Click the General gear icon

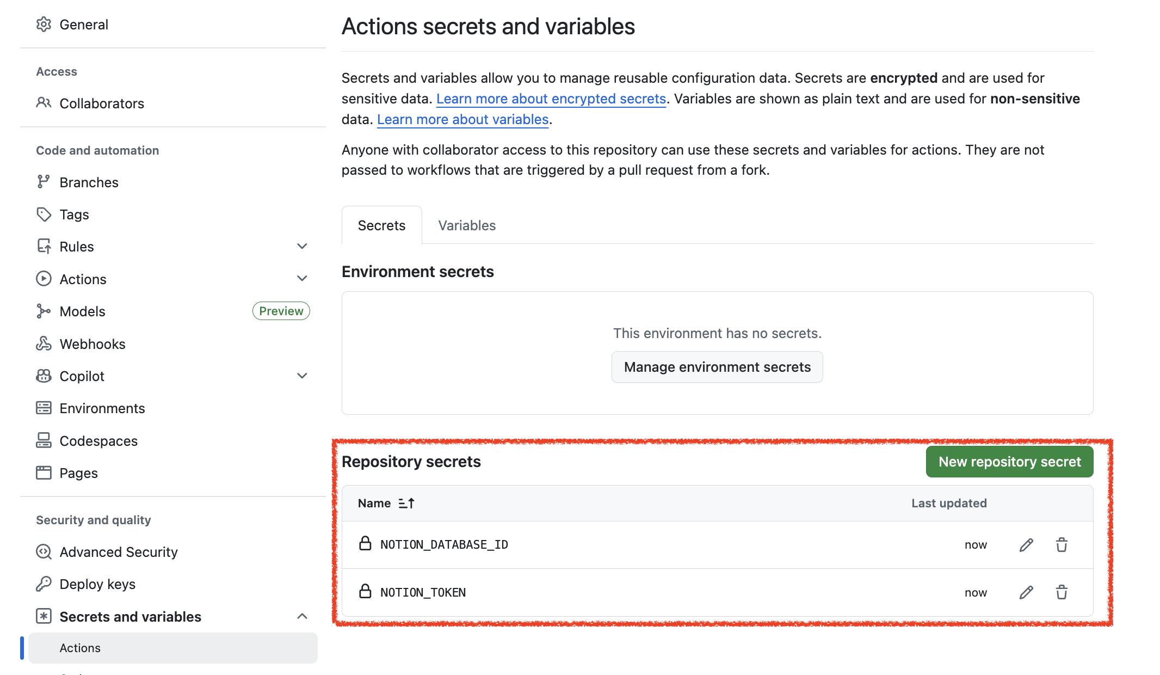44,24
